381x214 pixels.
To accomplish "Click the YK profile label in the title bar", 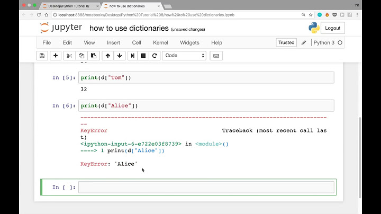I will (357, 5).
